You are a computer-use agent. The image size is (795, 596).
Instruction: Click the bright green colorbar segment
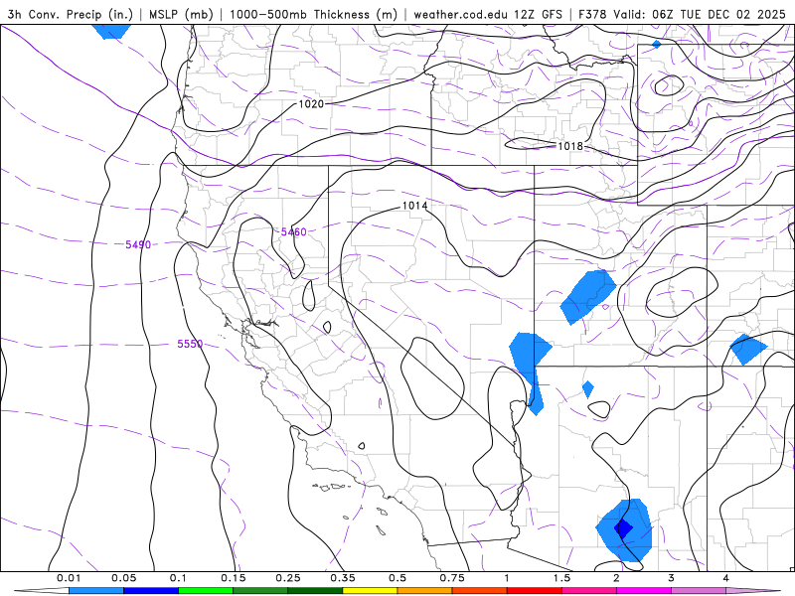[x=206, y=591]
